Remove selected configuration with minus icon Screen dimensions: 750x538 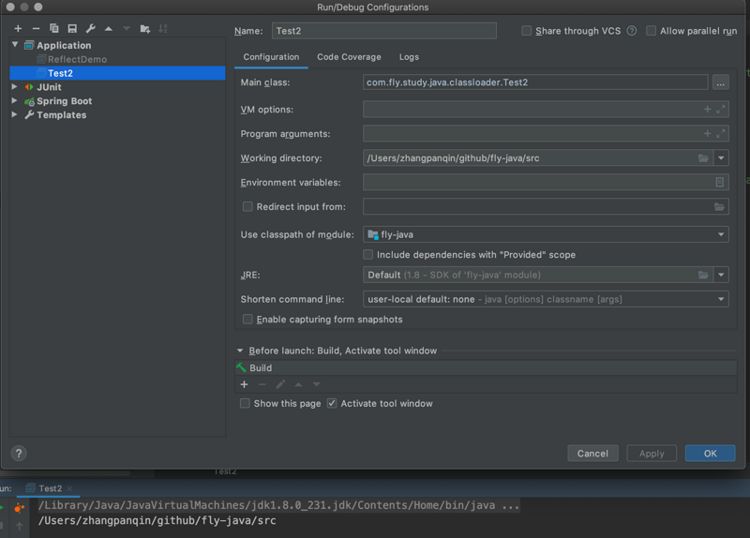[x=36, y=29]
